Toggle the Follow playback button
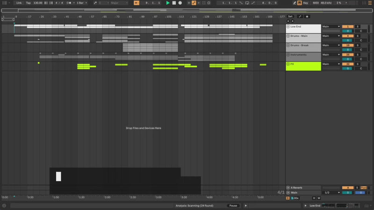 (137, 3)
